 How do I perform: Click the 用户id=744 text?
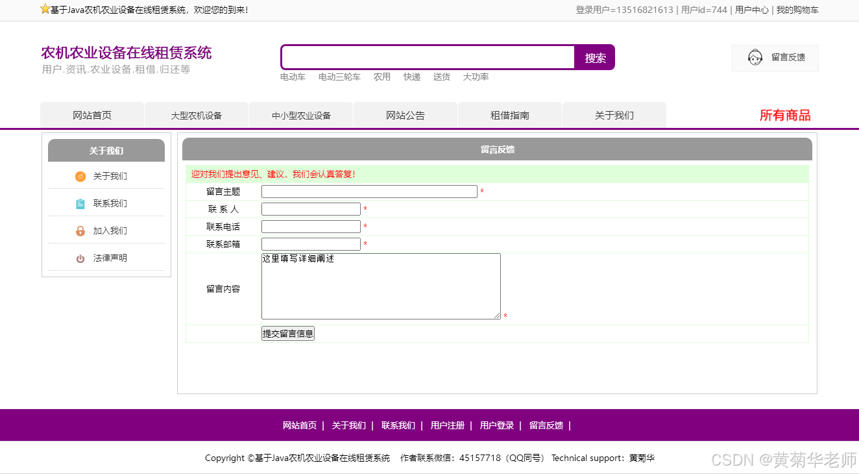[x=704, y=10]
